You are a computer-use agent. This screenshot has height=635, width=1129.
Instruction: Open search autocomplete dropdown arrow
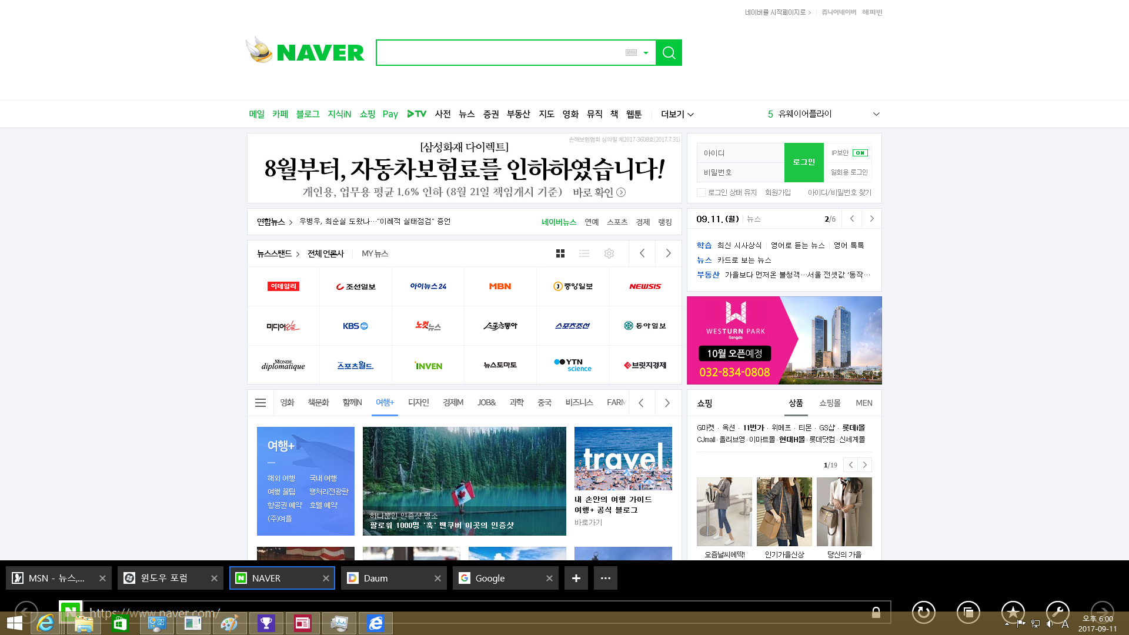tap(646, 53)
